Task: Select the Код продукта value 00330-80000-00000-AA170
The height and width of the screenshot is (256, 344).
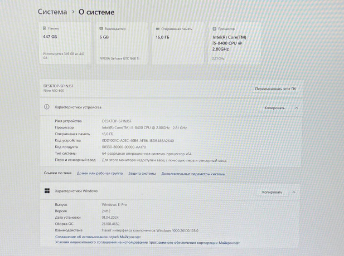Action: point(124,147)
